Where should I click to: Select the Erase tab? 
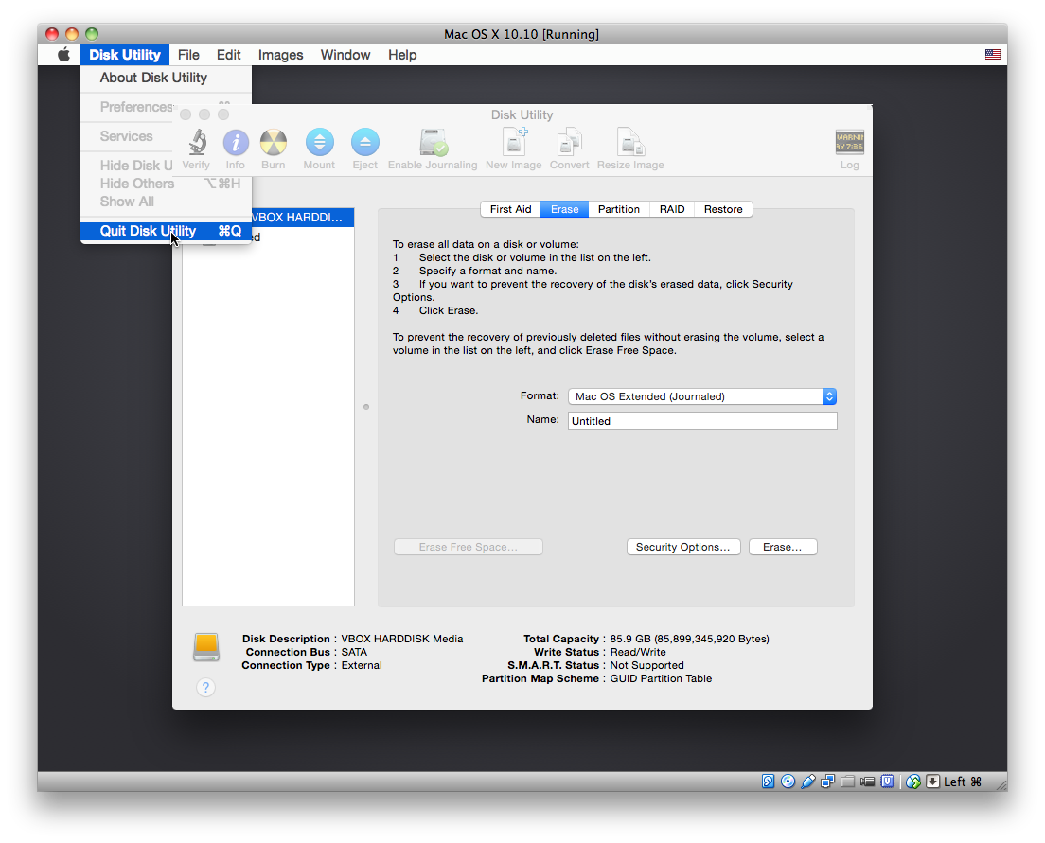(564, 209)
